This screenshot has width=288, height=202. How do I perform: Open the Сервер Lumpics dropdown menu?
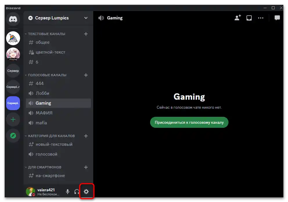86,18
